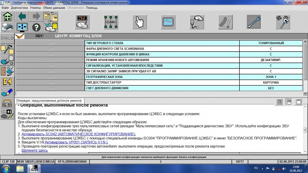
Task: Open the oscilloscope monitor icon
Action: pos(168,22)
